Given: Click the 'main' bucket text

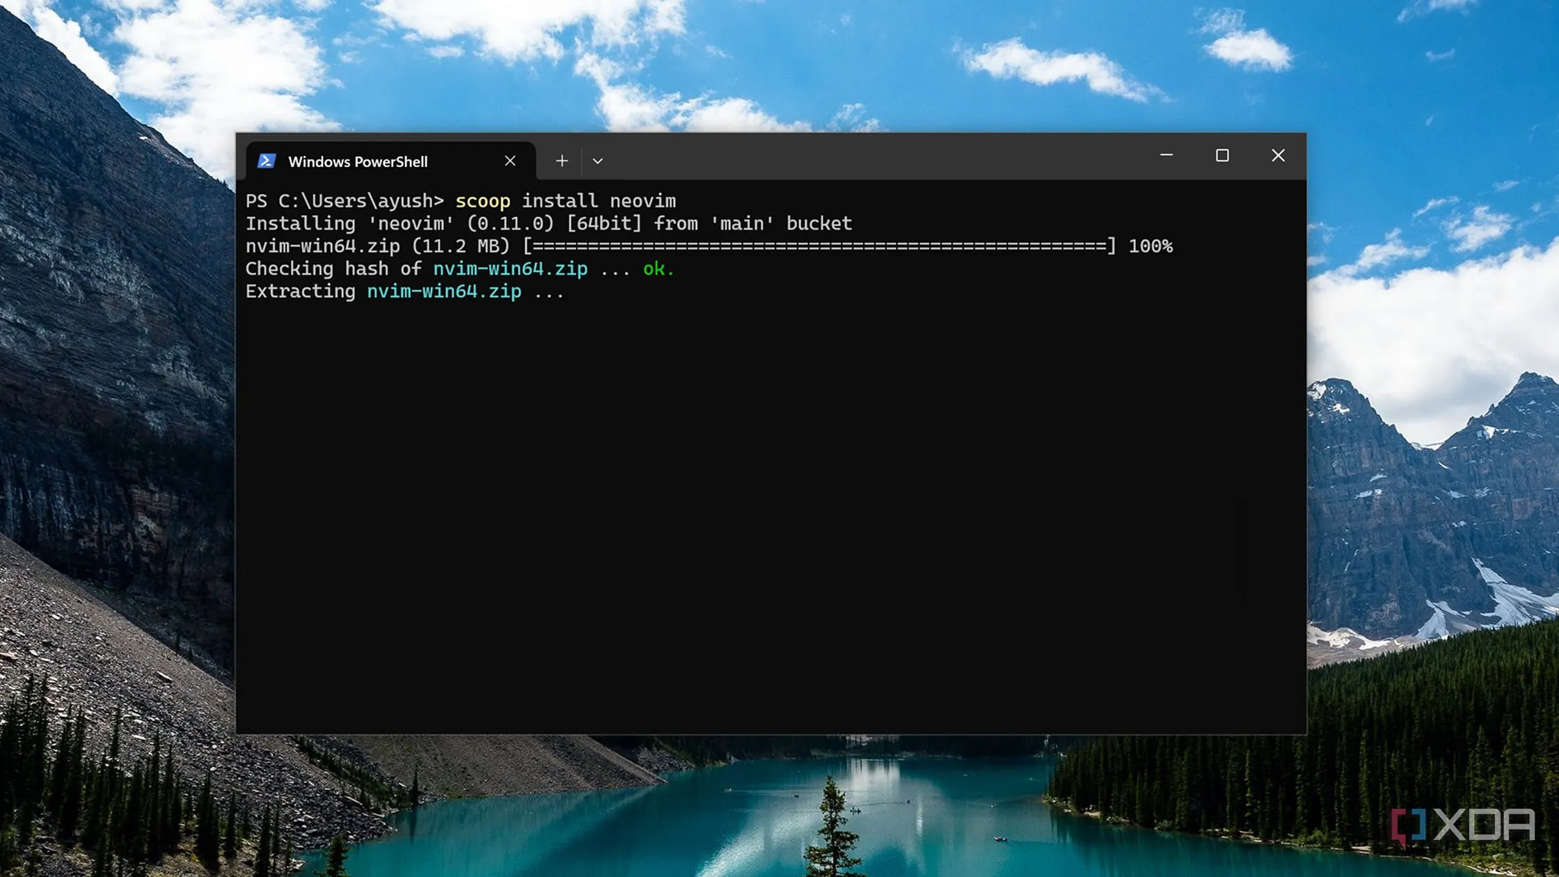Looking at the screenshot, I should 781,223.
